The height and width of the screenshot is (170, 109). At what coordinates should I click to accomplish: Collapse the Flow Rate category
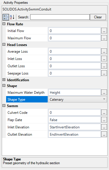click(4, 24)
